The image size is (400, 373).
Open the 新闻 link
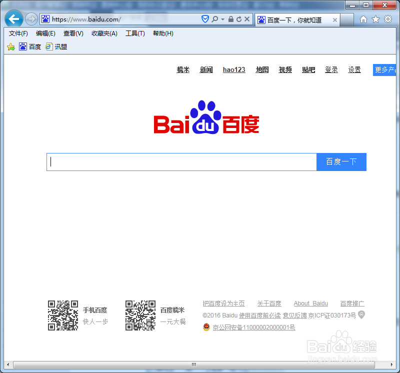click(x=206, y=69)
